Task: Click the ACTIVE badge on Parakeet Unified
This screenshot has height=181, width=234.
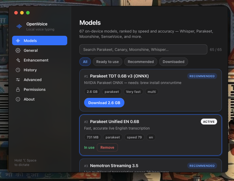Action: pyautogui.click(x=209, y=122)
